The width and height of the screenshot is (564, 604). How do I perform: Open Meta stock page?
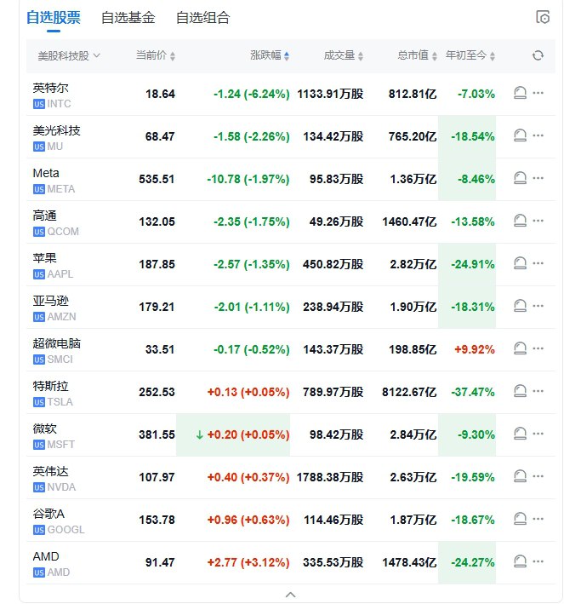(54, 181)
